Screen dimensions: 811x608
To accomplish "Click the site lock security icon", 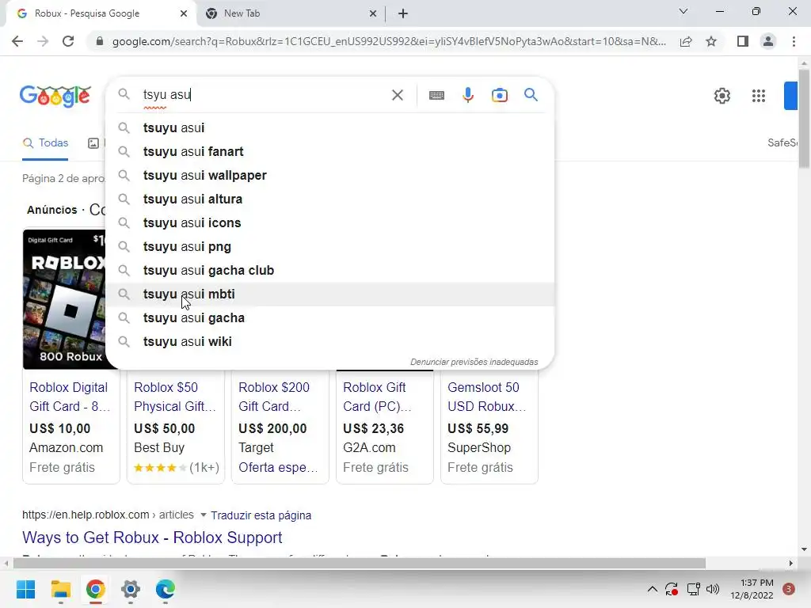I will (99, 41).
